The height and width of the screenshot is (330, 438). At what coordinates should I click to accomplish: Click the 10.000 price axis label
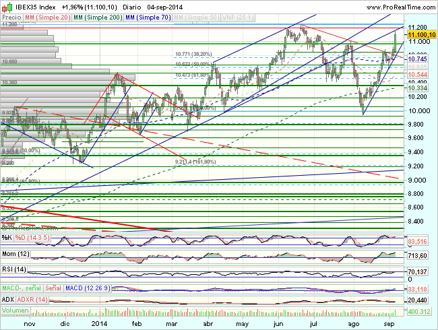coord(419,111)
